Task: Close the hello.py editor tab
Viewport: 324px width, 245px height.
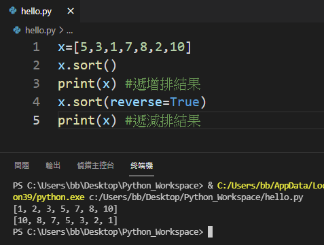Action: [x=71, y=11]
